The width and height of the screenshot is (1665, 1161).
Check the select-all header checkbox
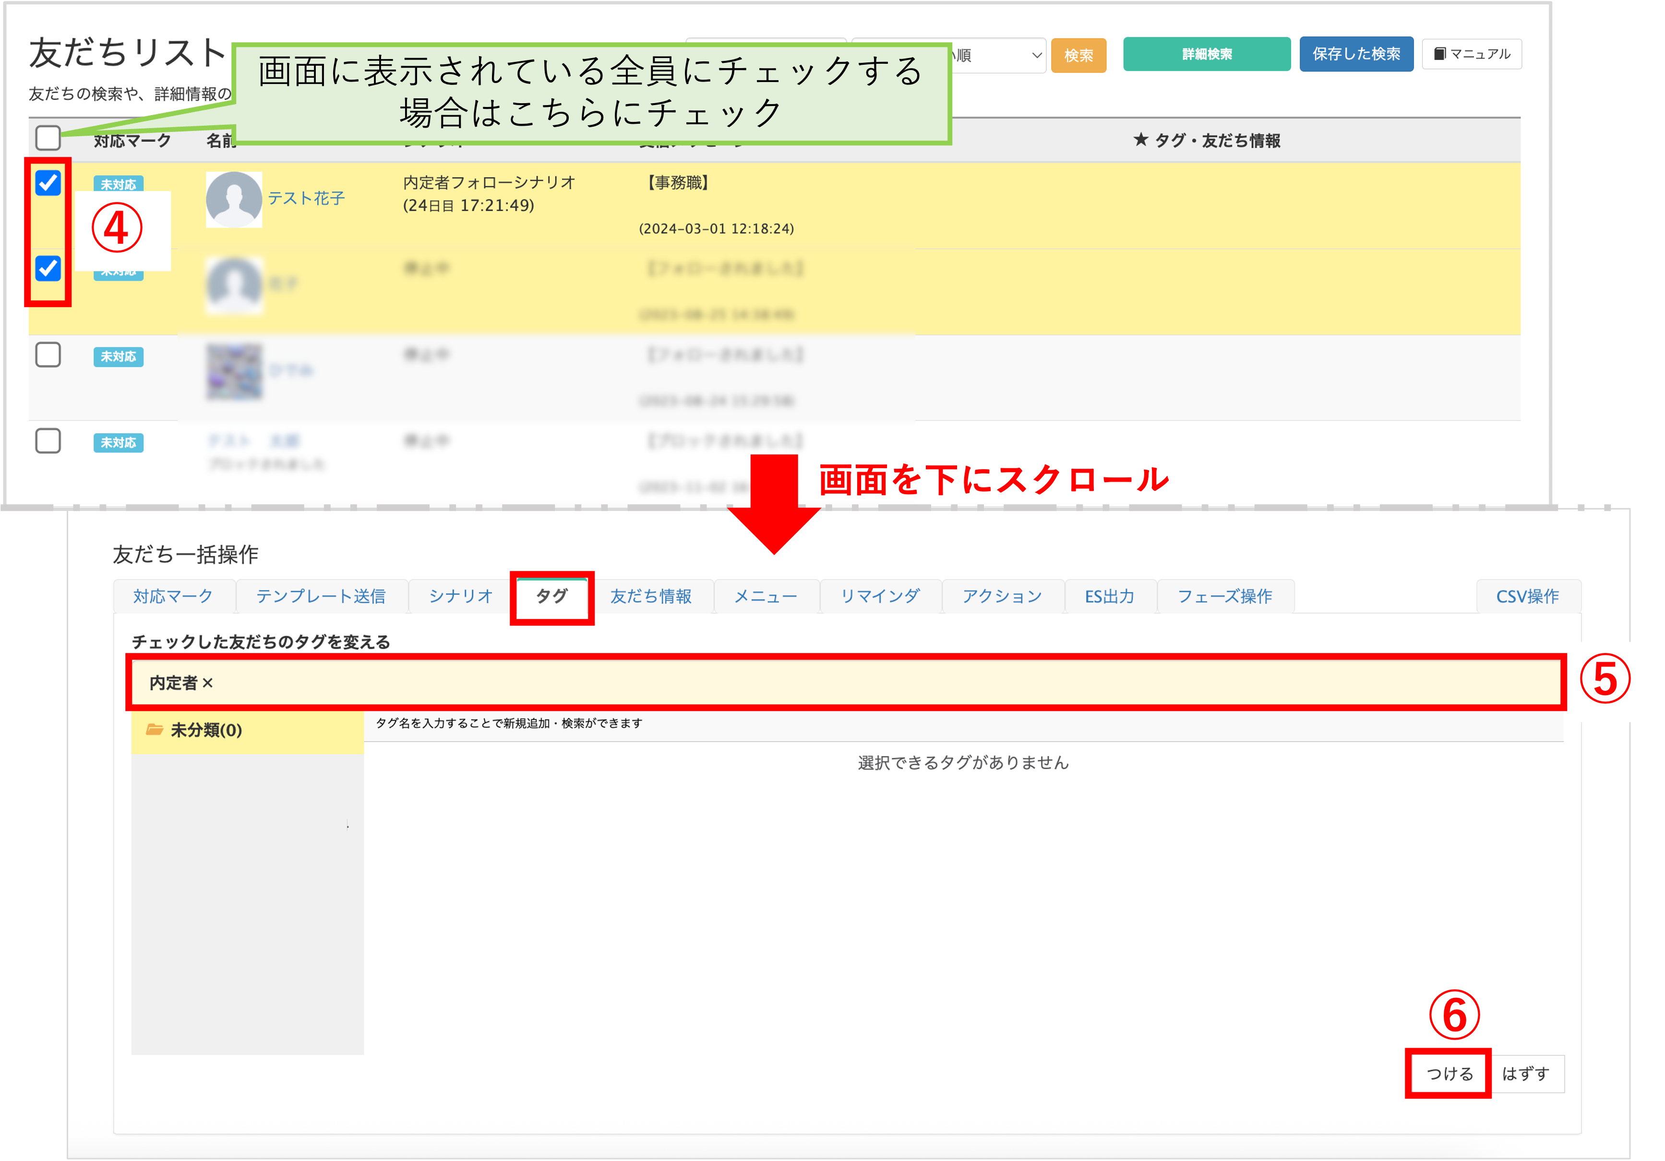pos(48,138)
